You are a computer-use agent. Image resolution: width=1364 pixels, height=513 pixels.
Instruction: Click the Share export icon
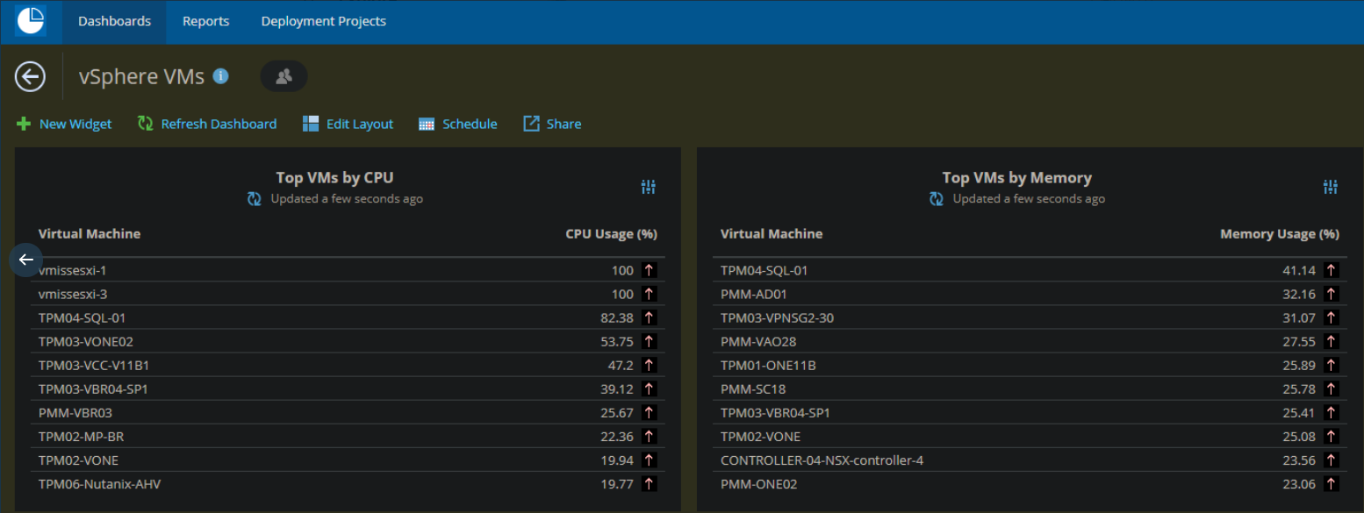[529, 124]
